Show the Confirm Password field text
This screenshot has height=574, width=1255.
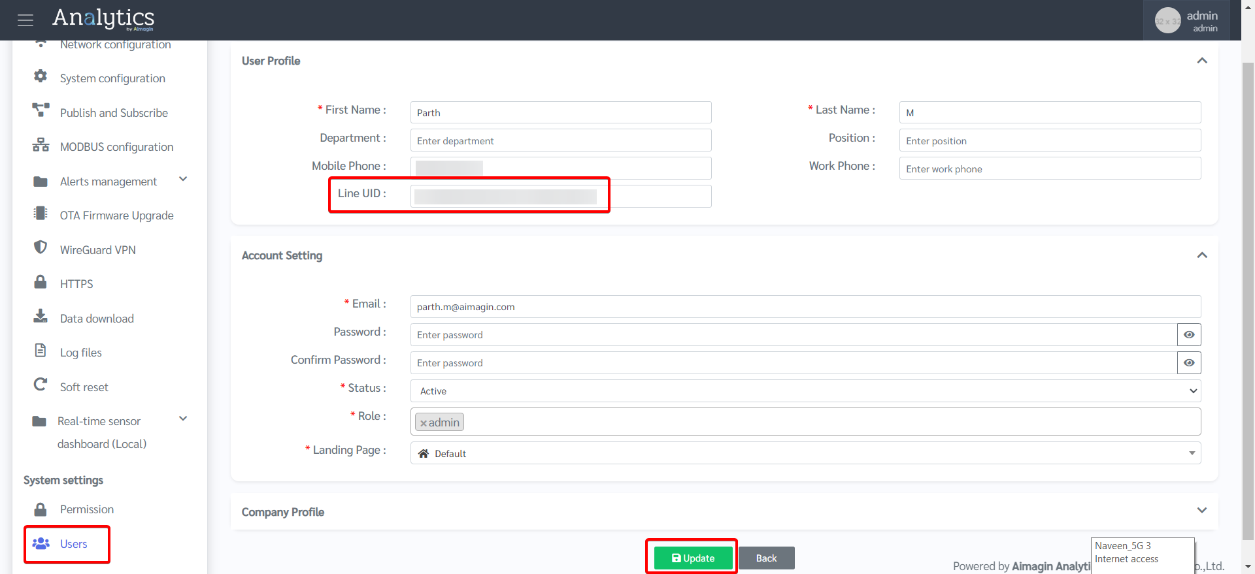1189,363
